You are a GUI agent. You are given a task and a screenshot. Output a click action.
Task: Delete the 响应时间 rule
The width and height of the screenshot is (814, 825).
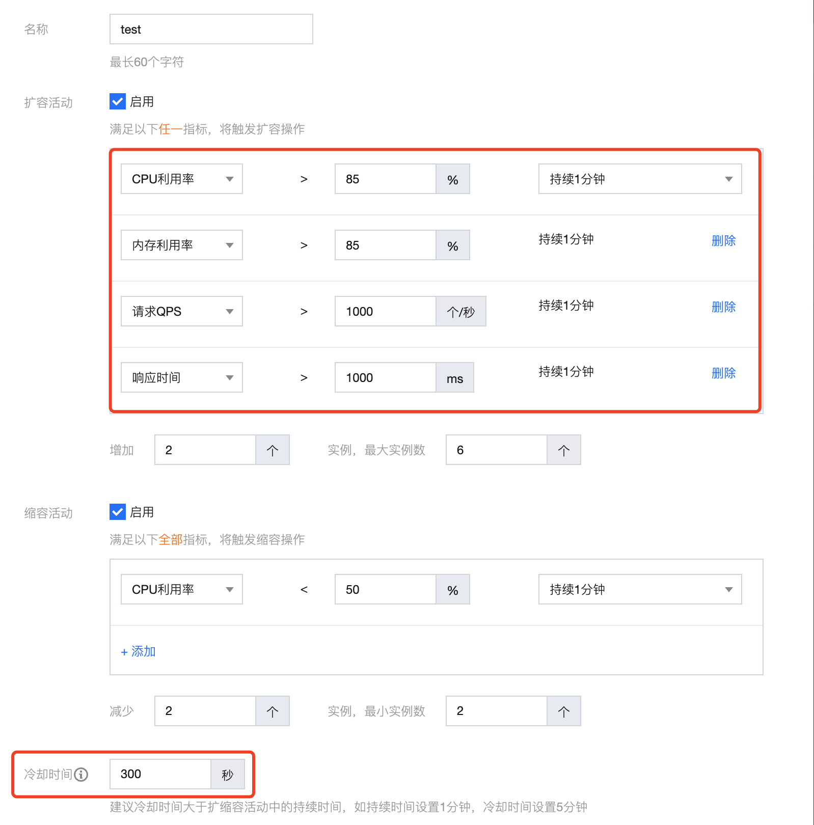point(723,373)
